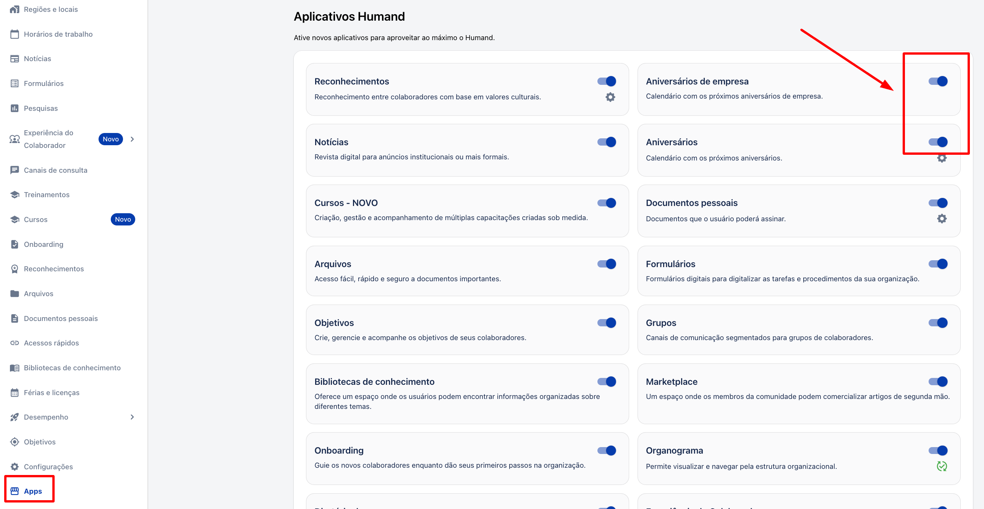Screen dimensions: 984x509
Task: Open settings gear for Aniversários app
Action: [x=942, y=158]
